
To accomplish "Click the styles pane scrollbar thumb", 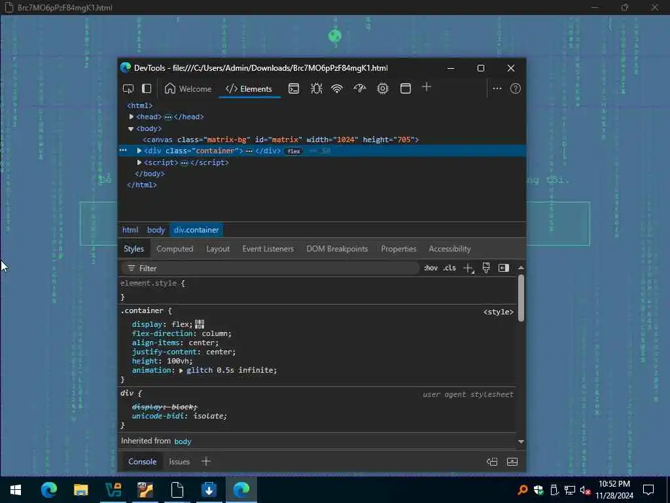I will coord(521,297).
